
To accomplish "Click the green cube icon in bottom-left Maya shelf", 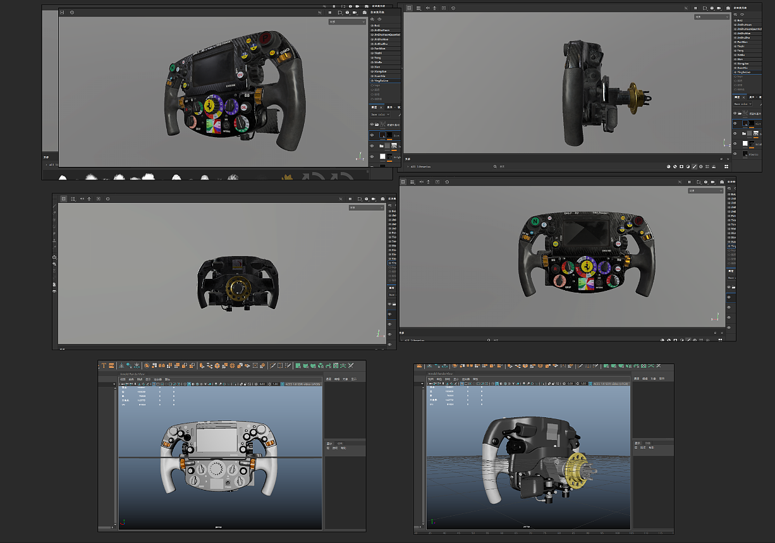I will 320,365.
